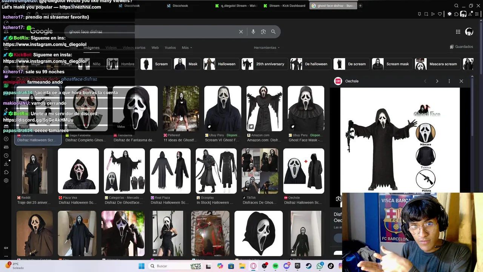Switch to Imágenes search tab
Screen dimensions: 483x272
[x=91, y=48]
